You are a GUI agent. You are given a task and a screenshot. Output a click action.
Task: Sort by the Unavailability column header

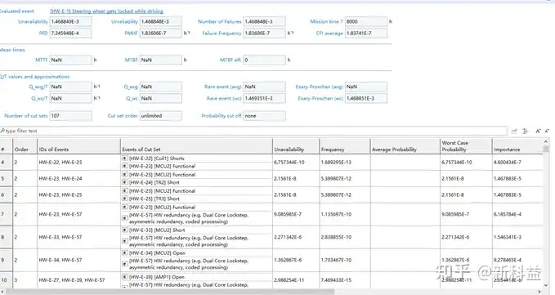pos(296,146)
